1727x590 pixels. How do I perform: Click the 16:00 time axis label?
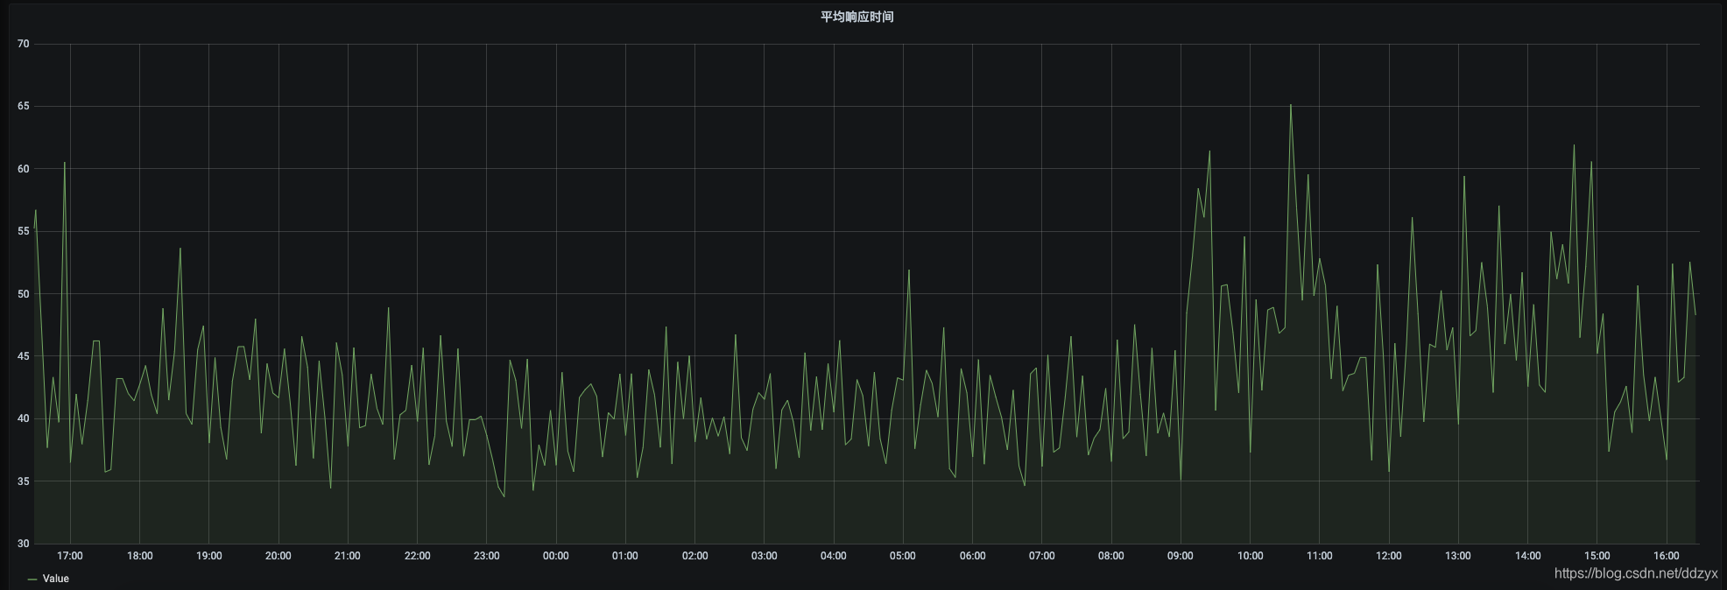tap(1667, 556)
